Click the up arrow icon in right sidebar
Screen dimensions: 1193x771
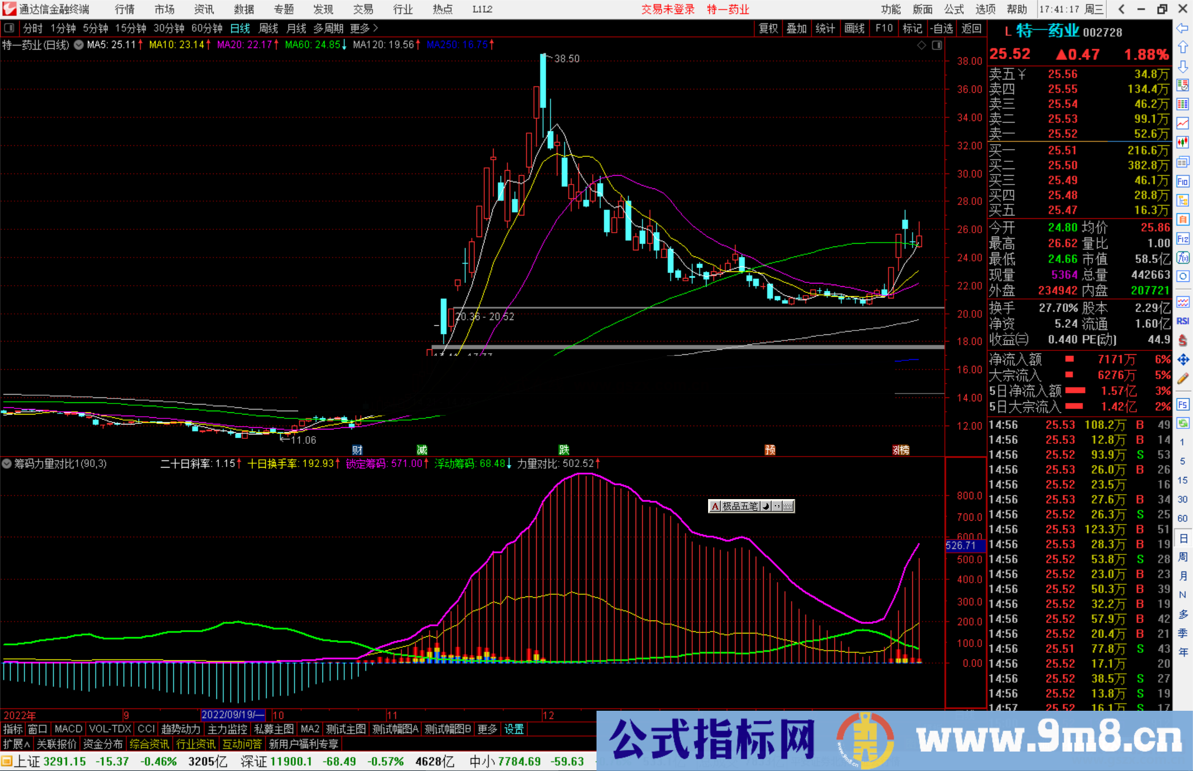[1183, 48]
